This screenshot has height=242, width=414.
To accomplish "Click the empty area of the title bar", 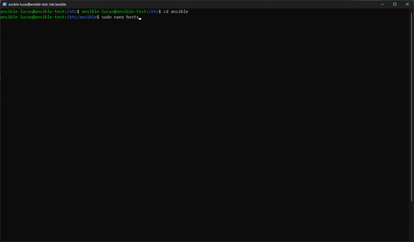I will [x=222, y=4].
